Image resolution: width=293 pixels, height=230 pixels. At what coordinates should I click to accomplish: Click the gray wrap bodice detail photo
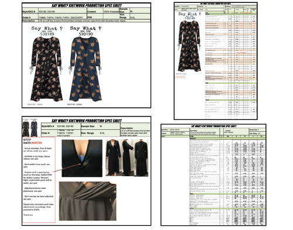88,201
